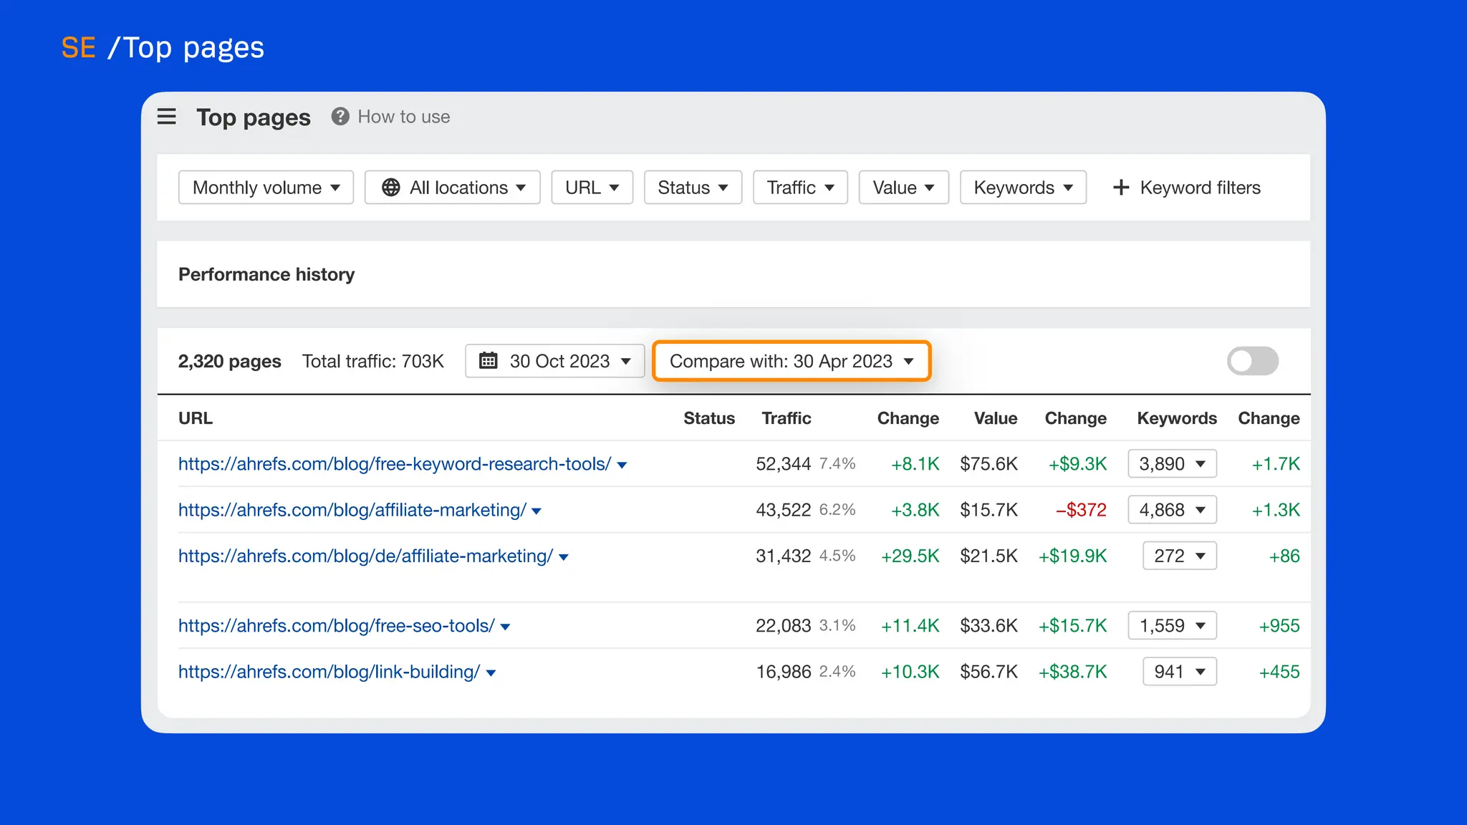Viewport: 1467px width, 825px height.
Task: Click the Total traffic: 703K text
Action: [x=373, y=361]
